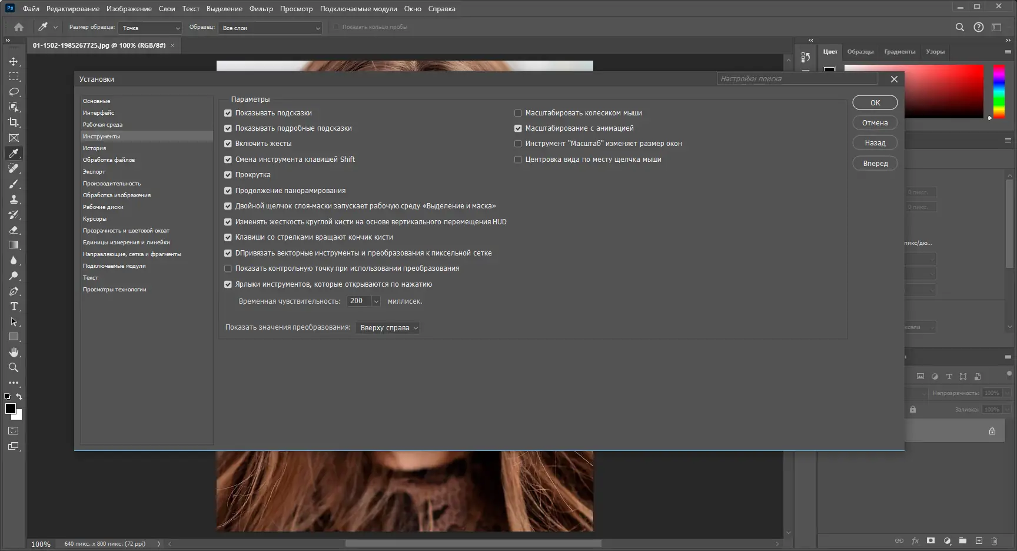The width and height of the screenshot is (1017, 551).
Task: Select Курсоры in the preferences list
Action: click(94, 218)
